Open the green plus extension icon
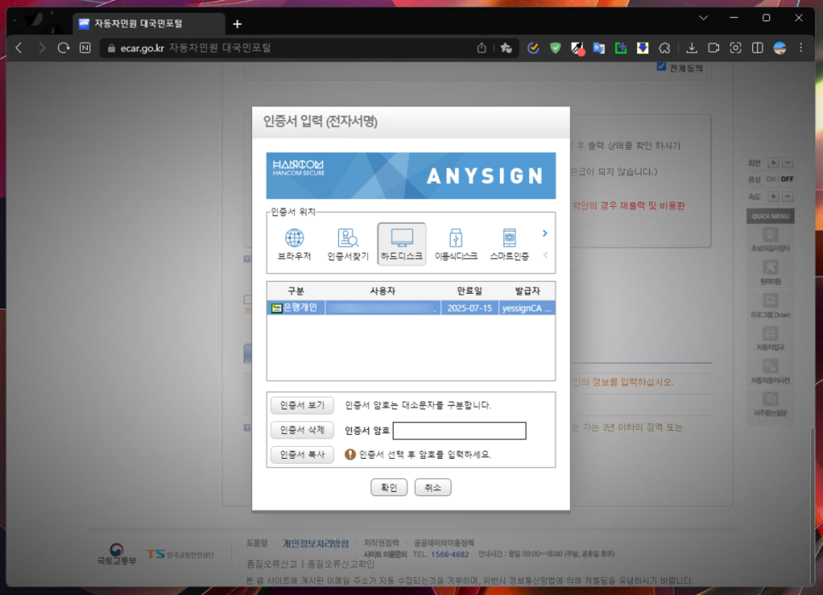 (621, 49)
